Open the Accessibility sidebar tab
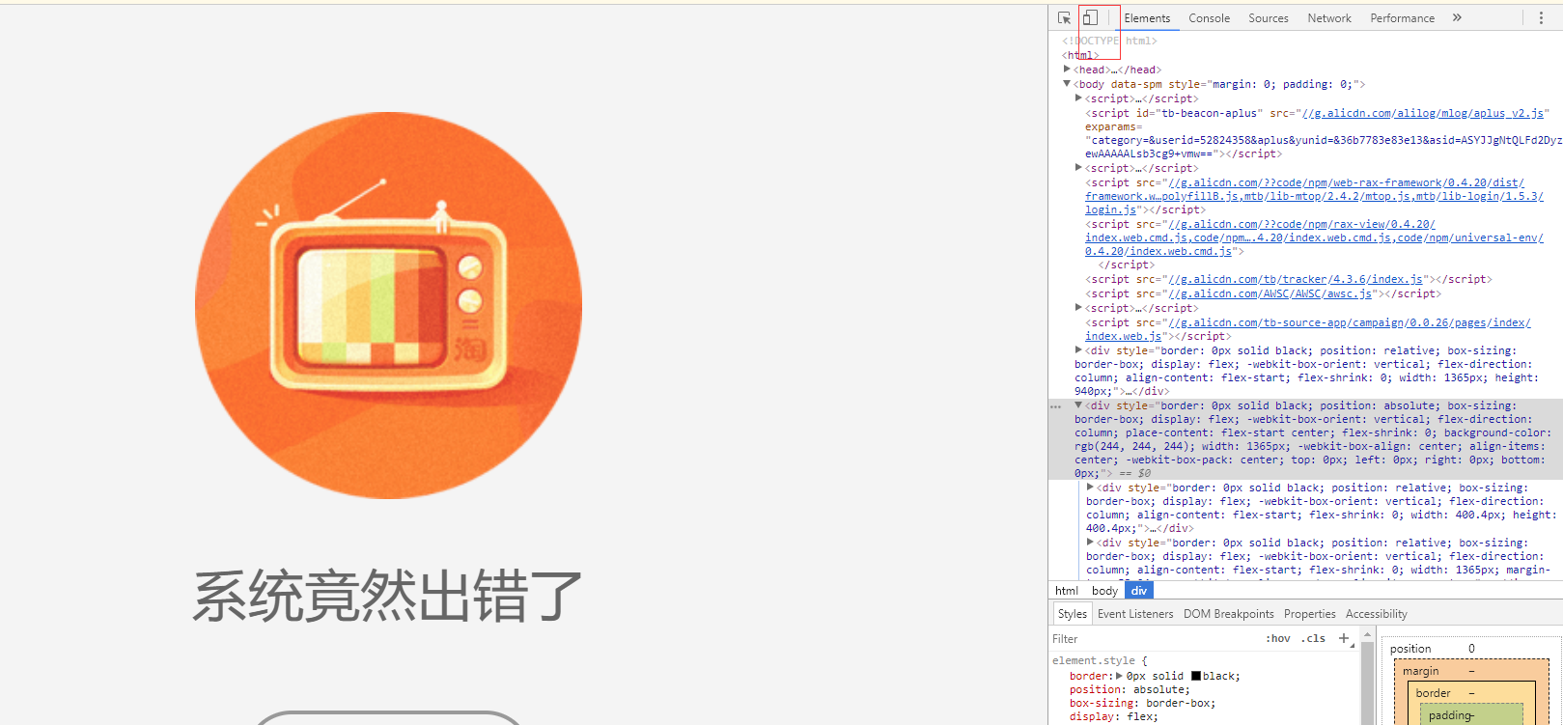The image size is (1563, 725). pos(1376,614)
